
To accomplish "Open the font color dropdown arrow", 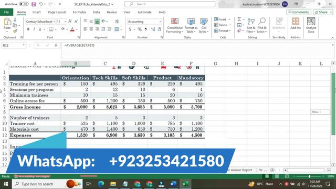I will click(x=77, y=29).
